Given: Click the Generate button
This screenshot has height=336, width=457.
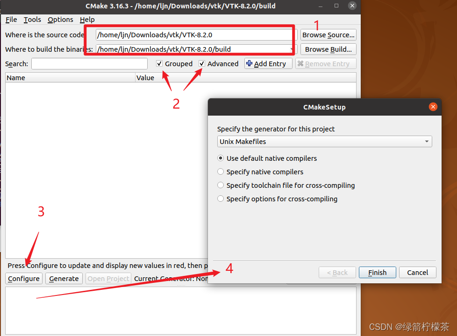Looking at the screenshot, I should pos(64,279).
